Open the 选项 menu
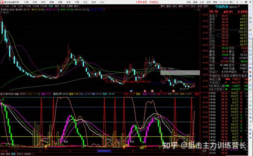Viewport: 253px width, 156px height. pyautogui.click(x=208, y=2)
